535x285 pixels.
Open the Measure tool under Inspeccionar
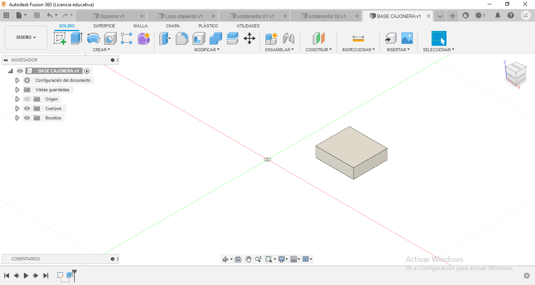358,38
